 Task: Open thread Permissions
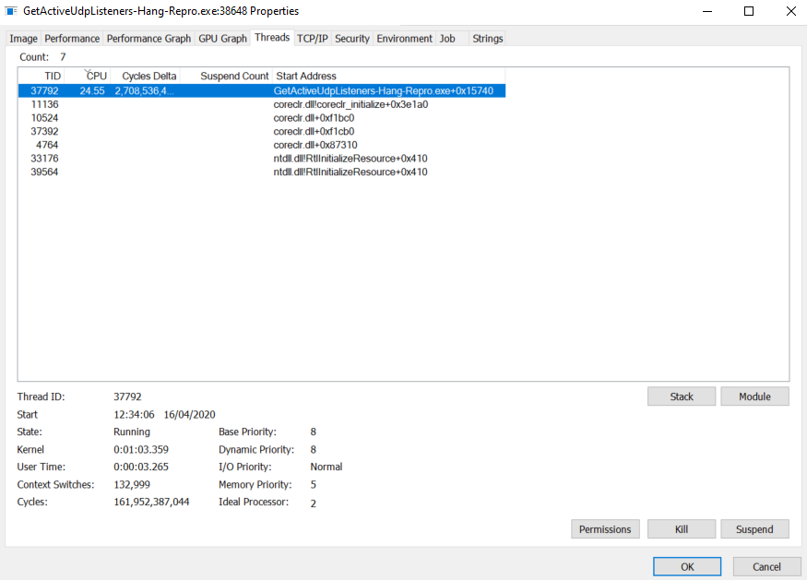point(605,528)
